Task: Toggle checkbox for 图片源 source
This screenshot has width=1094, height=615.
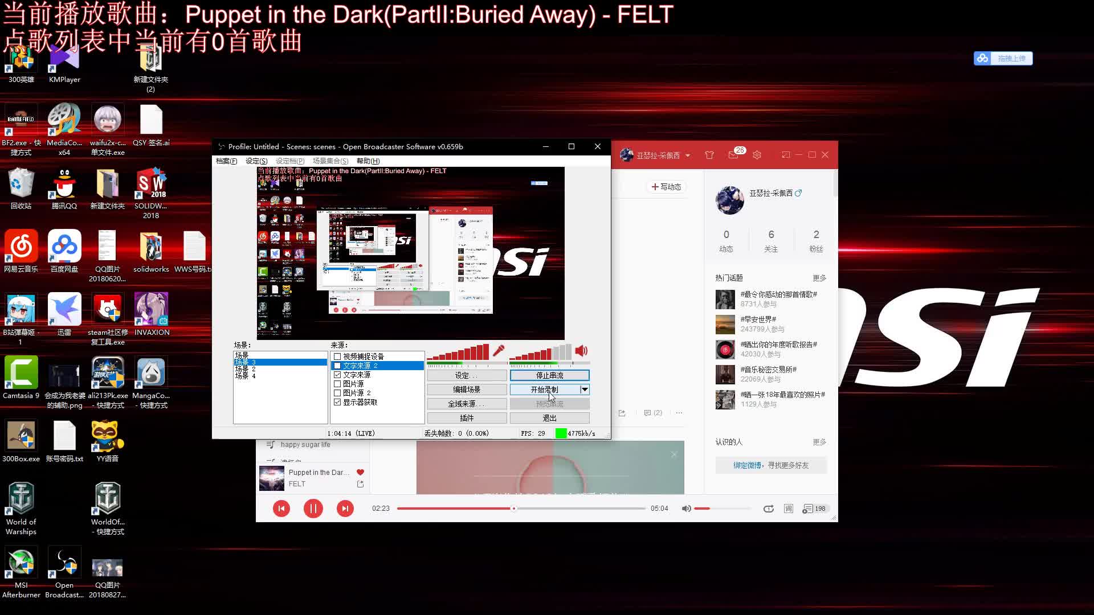Action: tap(337, 384)
